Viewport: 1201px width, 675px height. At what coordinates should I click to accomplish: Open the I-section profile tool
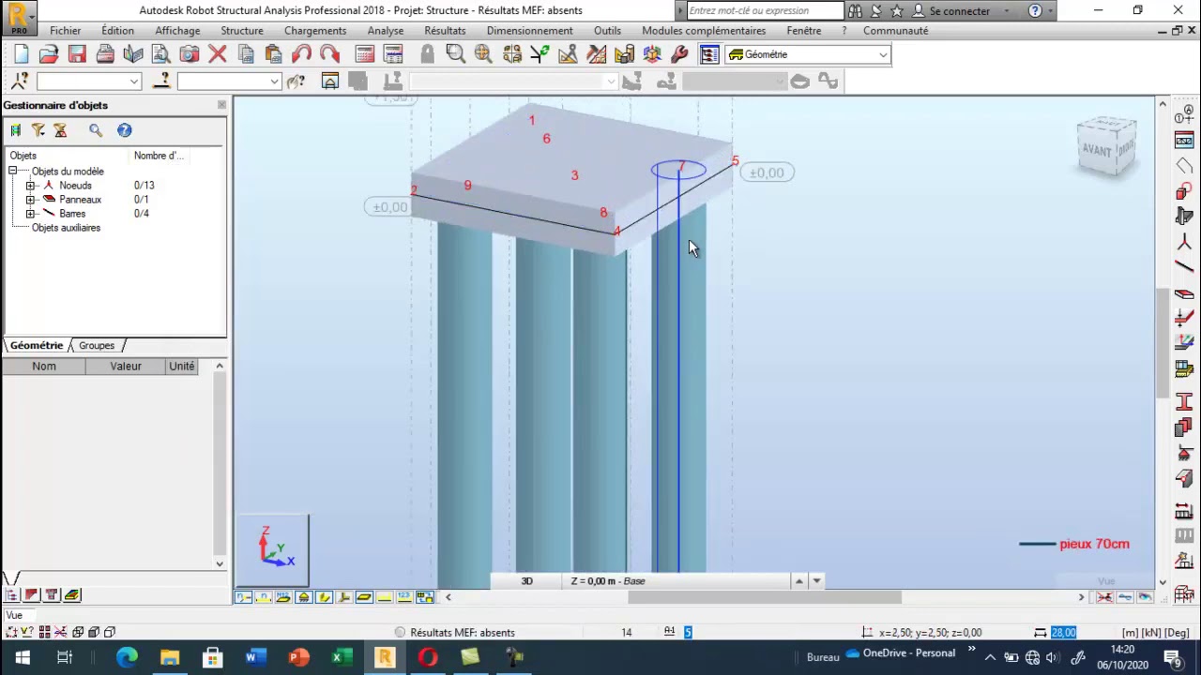point(1183,402)
